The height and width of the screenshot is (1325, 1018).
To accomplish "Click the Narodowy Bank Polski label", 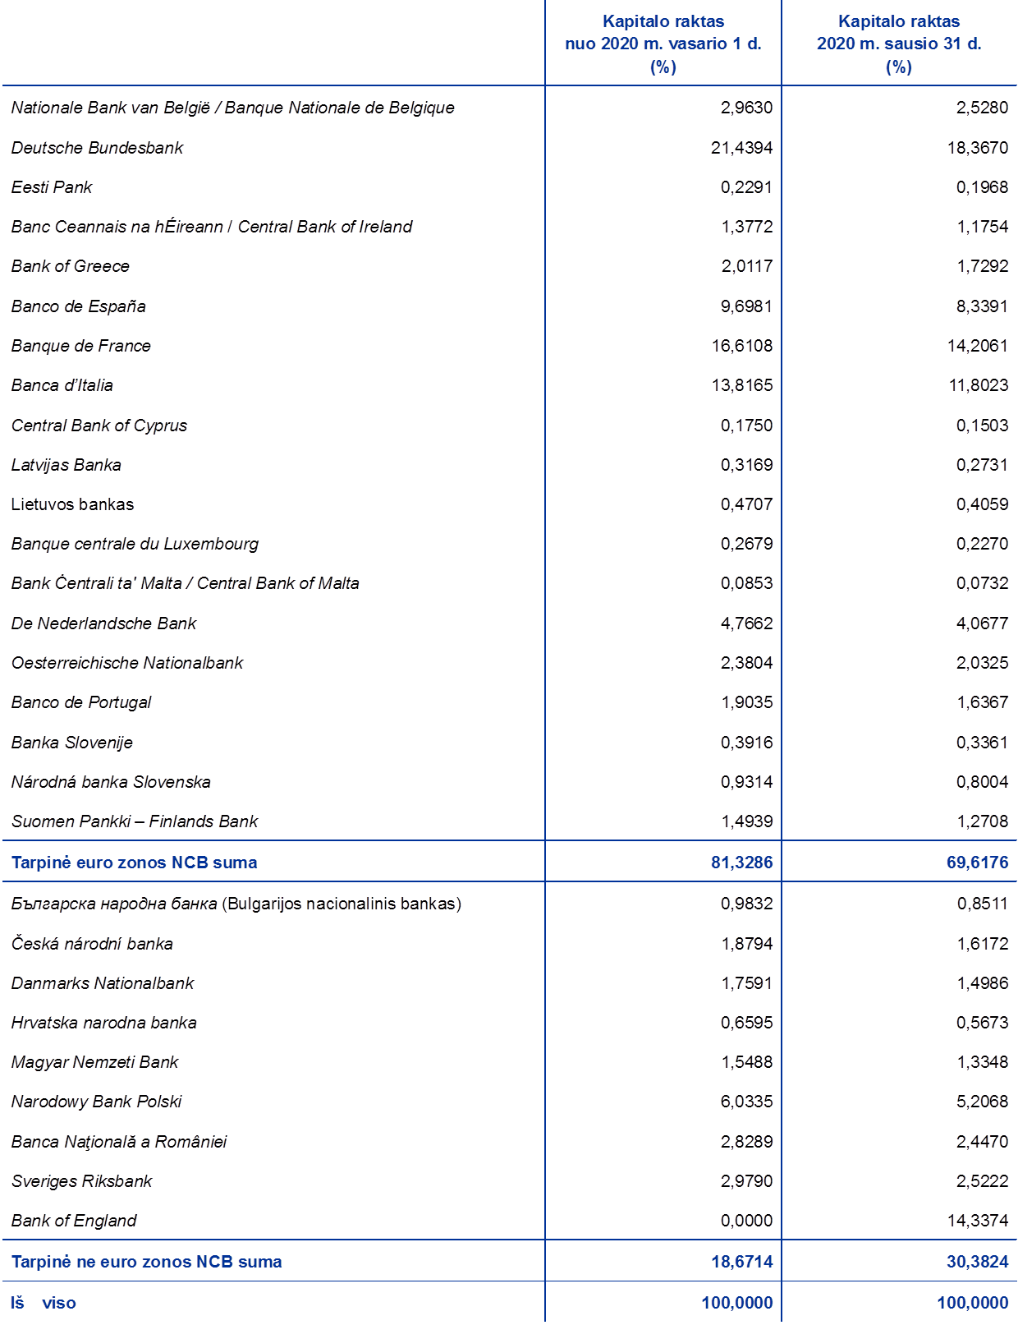I will [x=96, y=1102].
